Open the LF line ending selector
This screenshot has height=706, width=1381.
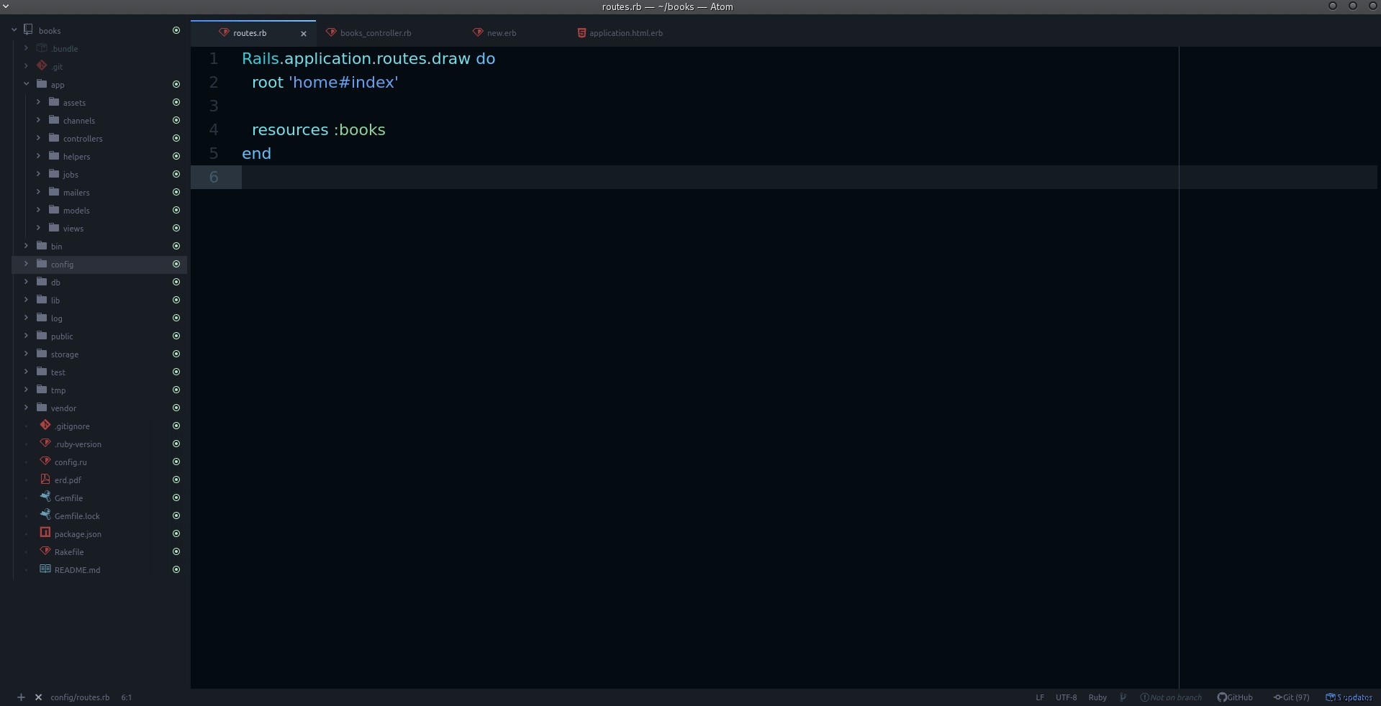pos(1040,697)
